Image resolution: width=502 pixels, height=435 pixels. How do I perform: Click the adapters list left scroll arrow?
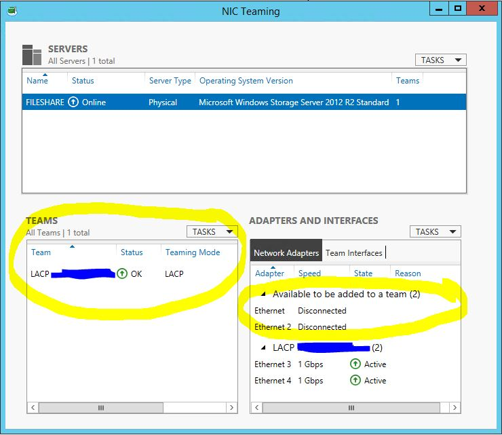(x=256, y=407)
